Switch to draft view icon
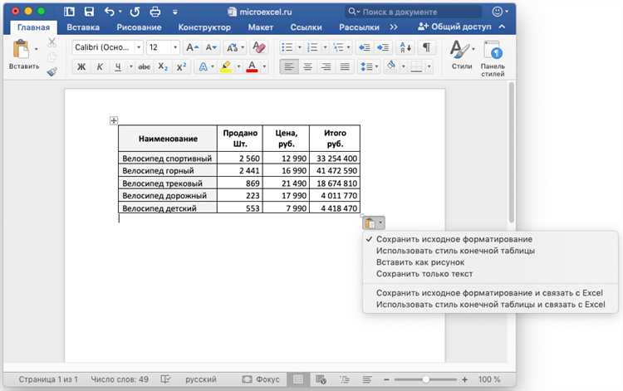The image size is (623, 391). [x=366, y=380]
